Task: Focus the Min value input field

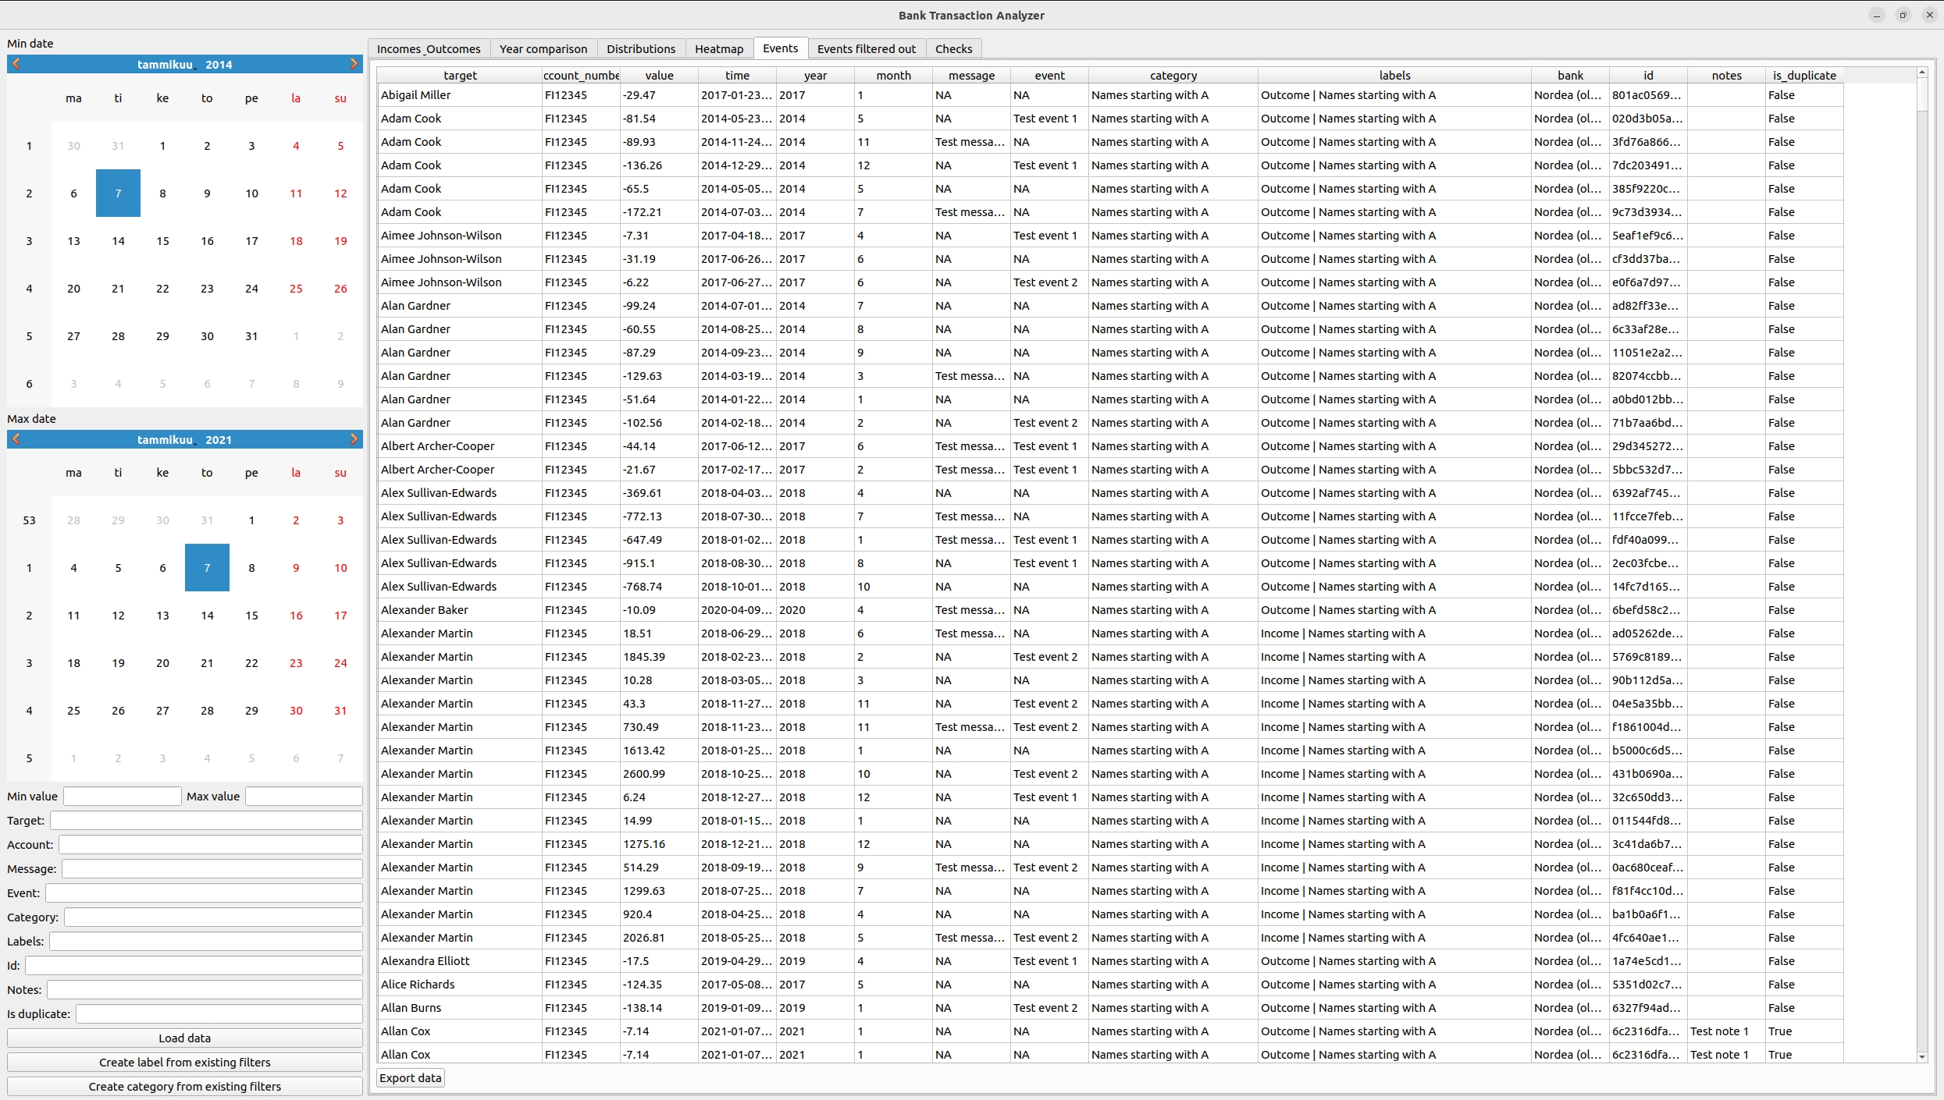Action: pos(122,797)
